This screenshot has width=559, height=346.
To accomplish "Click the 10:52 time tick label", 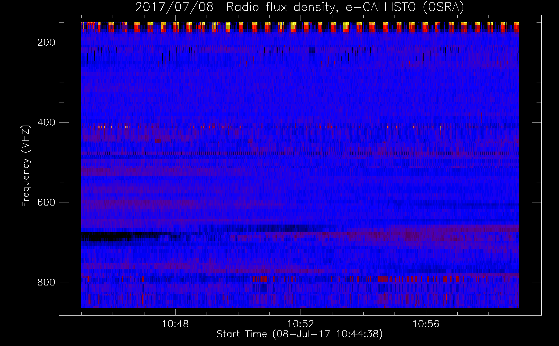I will 301,324.
